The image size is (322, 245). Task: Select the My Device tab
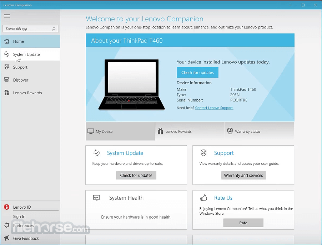(x=120, y=131)
